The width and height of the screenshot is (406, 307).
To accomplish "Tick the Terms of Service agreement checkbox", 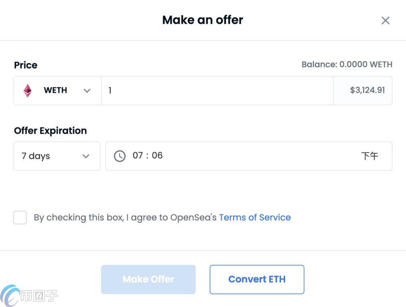I will (20, 218).
